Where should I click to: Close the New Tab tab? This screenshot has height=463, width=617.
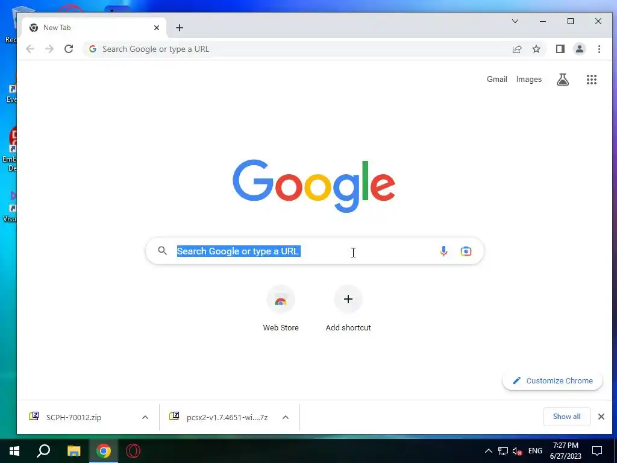pos(157,28)
